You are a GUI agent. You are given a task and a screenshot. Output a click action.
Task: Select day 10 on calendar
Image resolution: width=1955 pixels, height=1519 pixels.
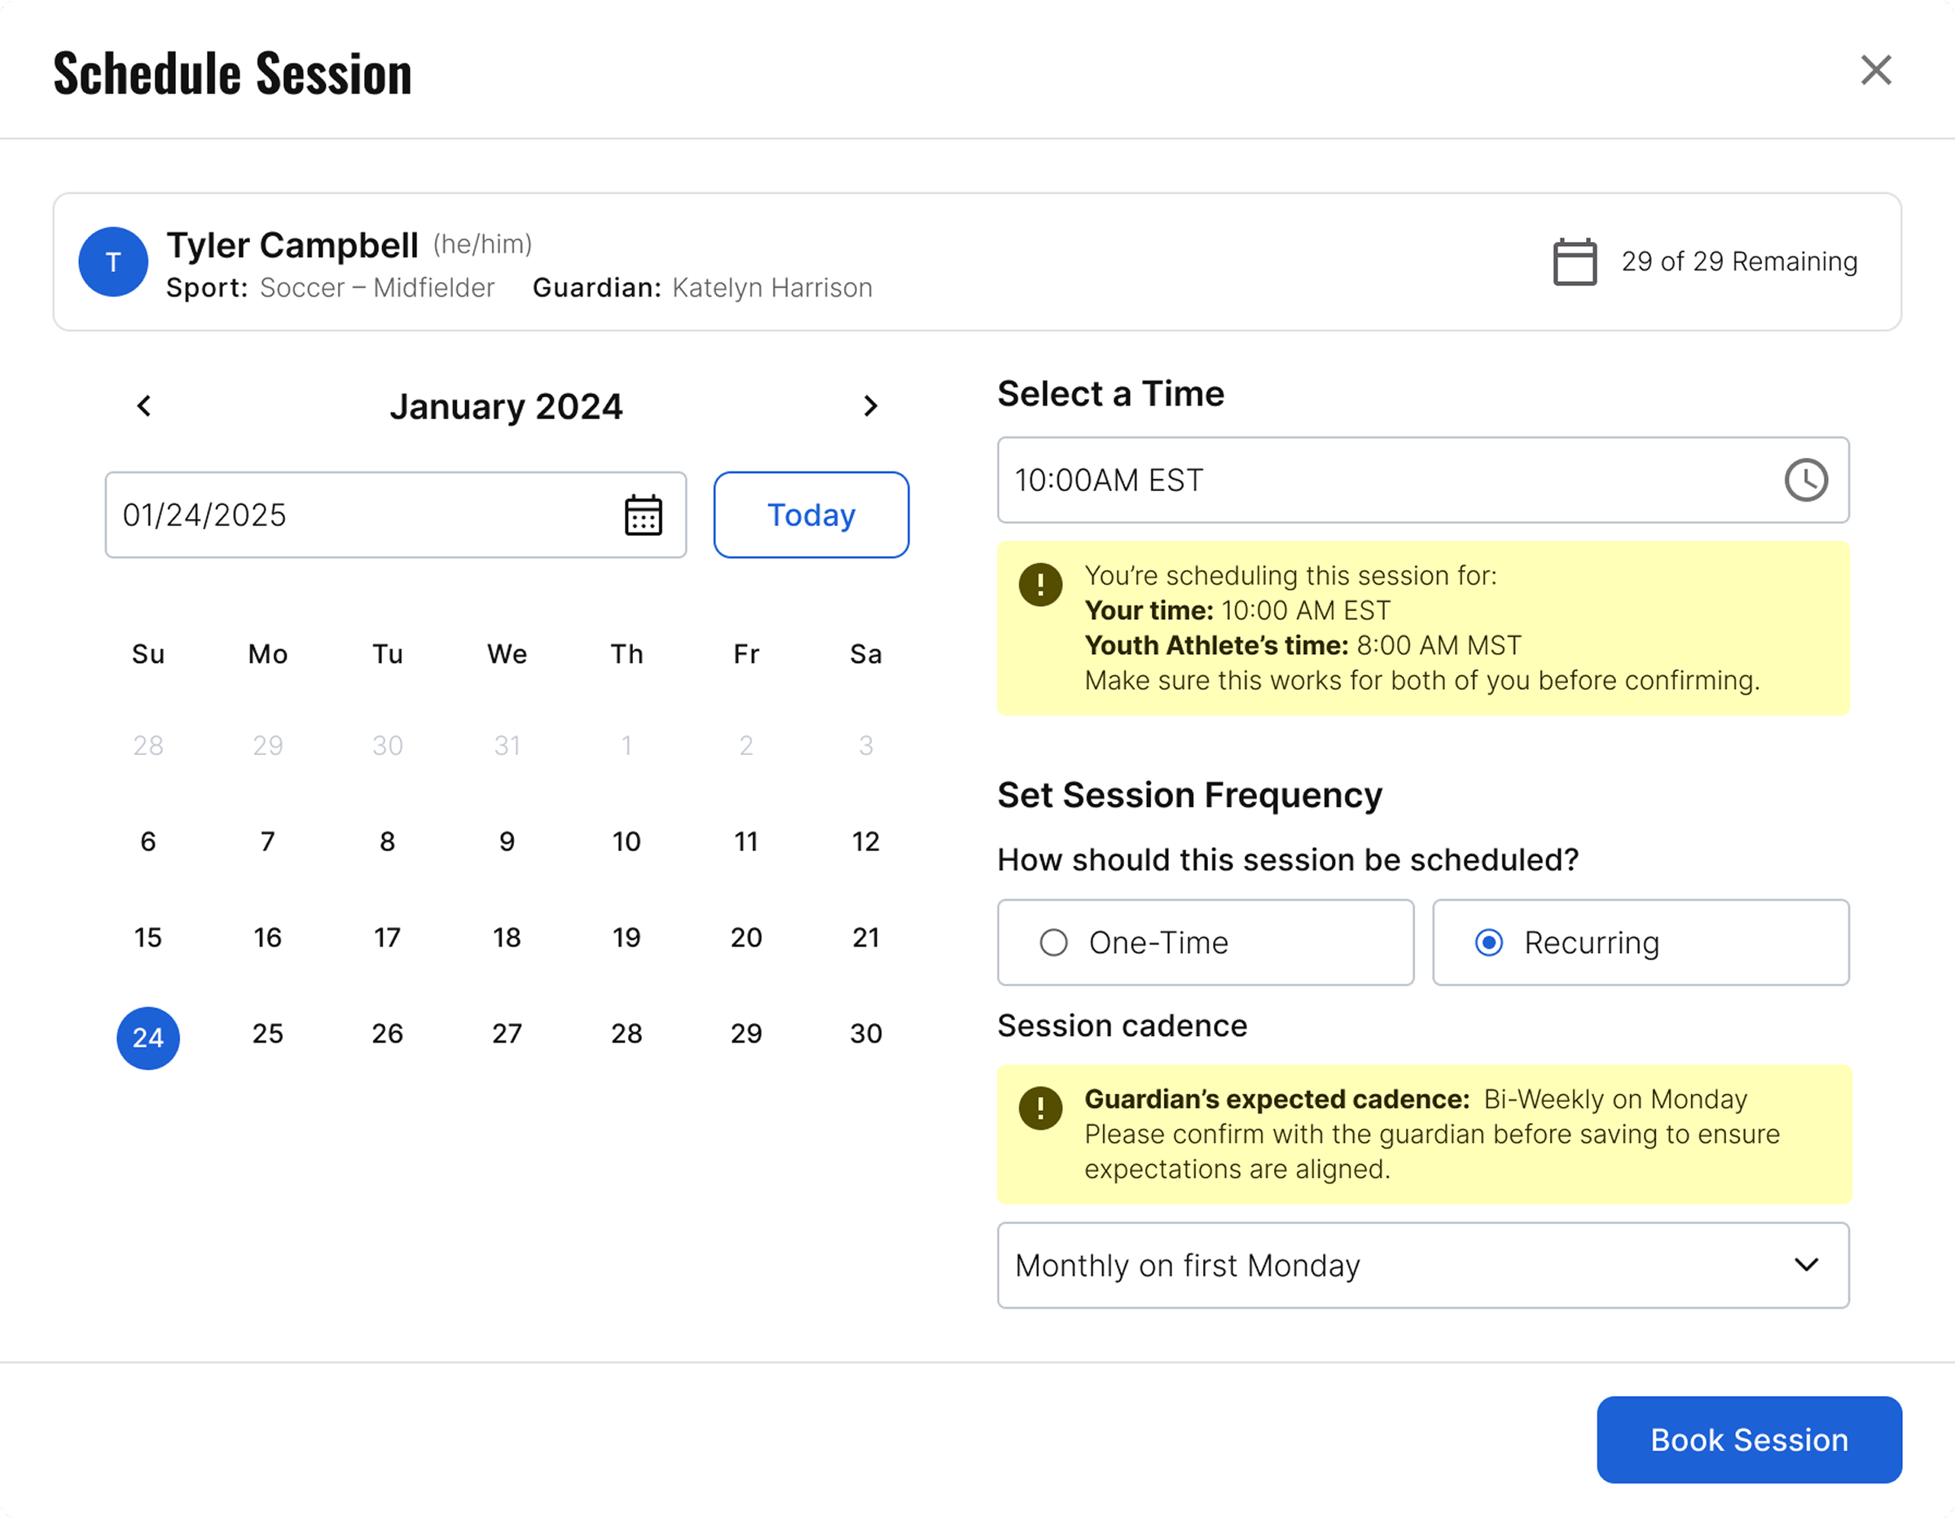click(626, 841)
